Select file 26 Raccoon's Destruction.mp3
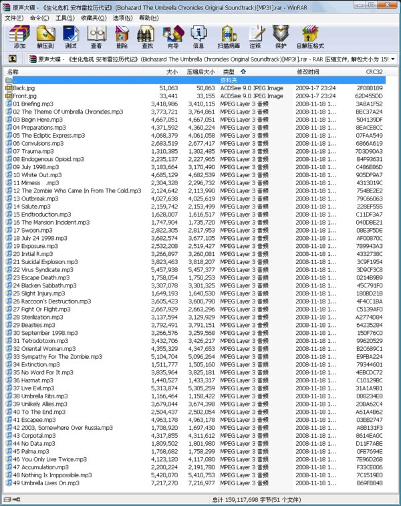The height and width of the screenshot is (506, 401). point(52,301)
